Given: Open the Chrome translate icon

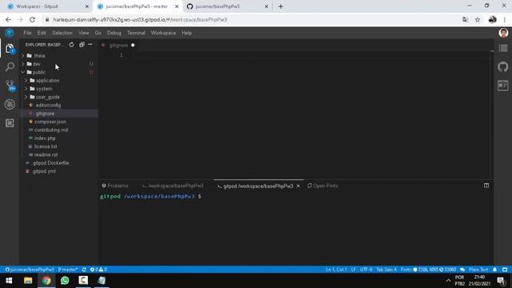Looking at the screenshot, I should click(466, 19).
